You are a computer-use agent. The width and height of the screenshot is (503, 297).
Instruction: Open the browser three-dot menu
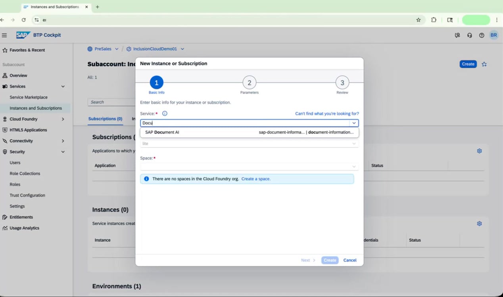497,20
